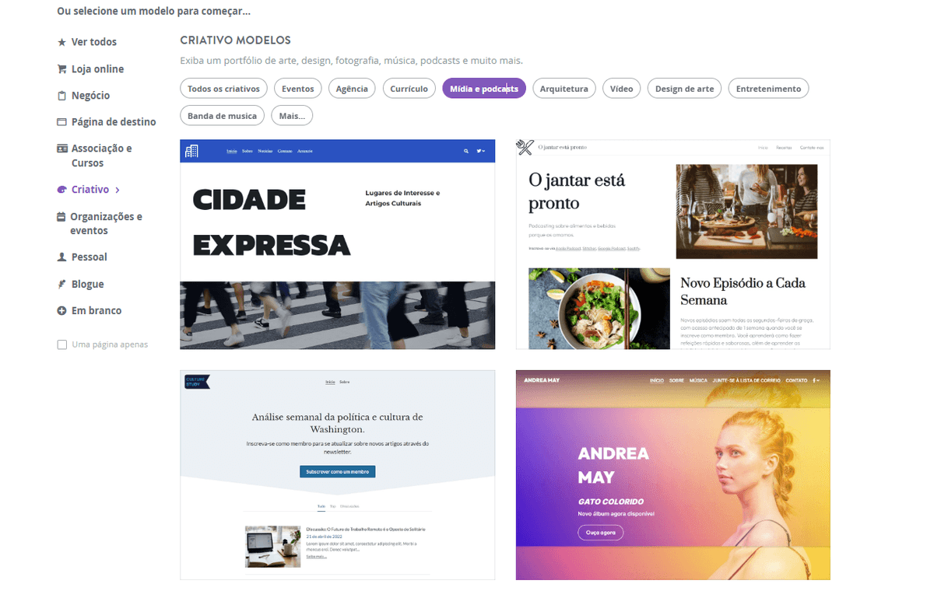The height and width of the screenshot is (591, 934).
Task: Pick the Andrea May gradient template
Action: tap(673, 474)
